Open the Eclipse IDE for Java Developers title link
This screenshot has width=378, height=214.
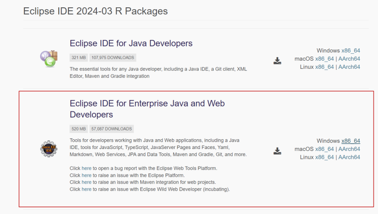[131, 43]
